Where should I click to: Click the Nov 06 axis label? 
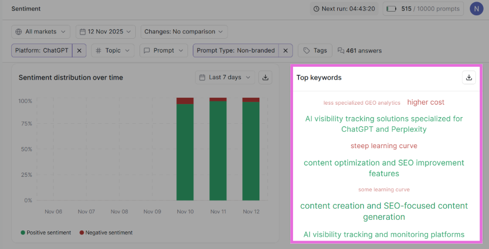53,211
